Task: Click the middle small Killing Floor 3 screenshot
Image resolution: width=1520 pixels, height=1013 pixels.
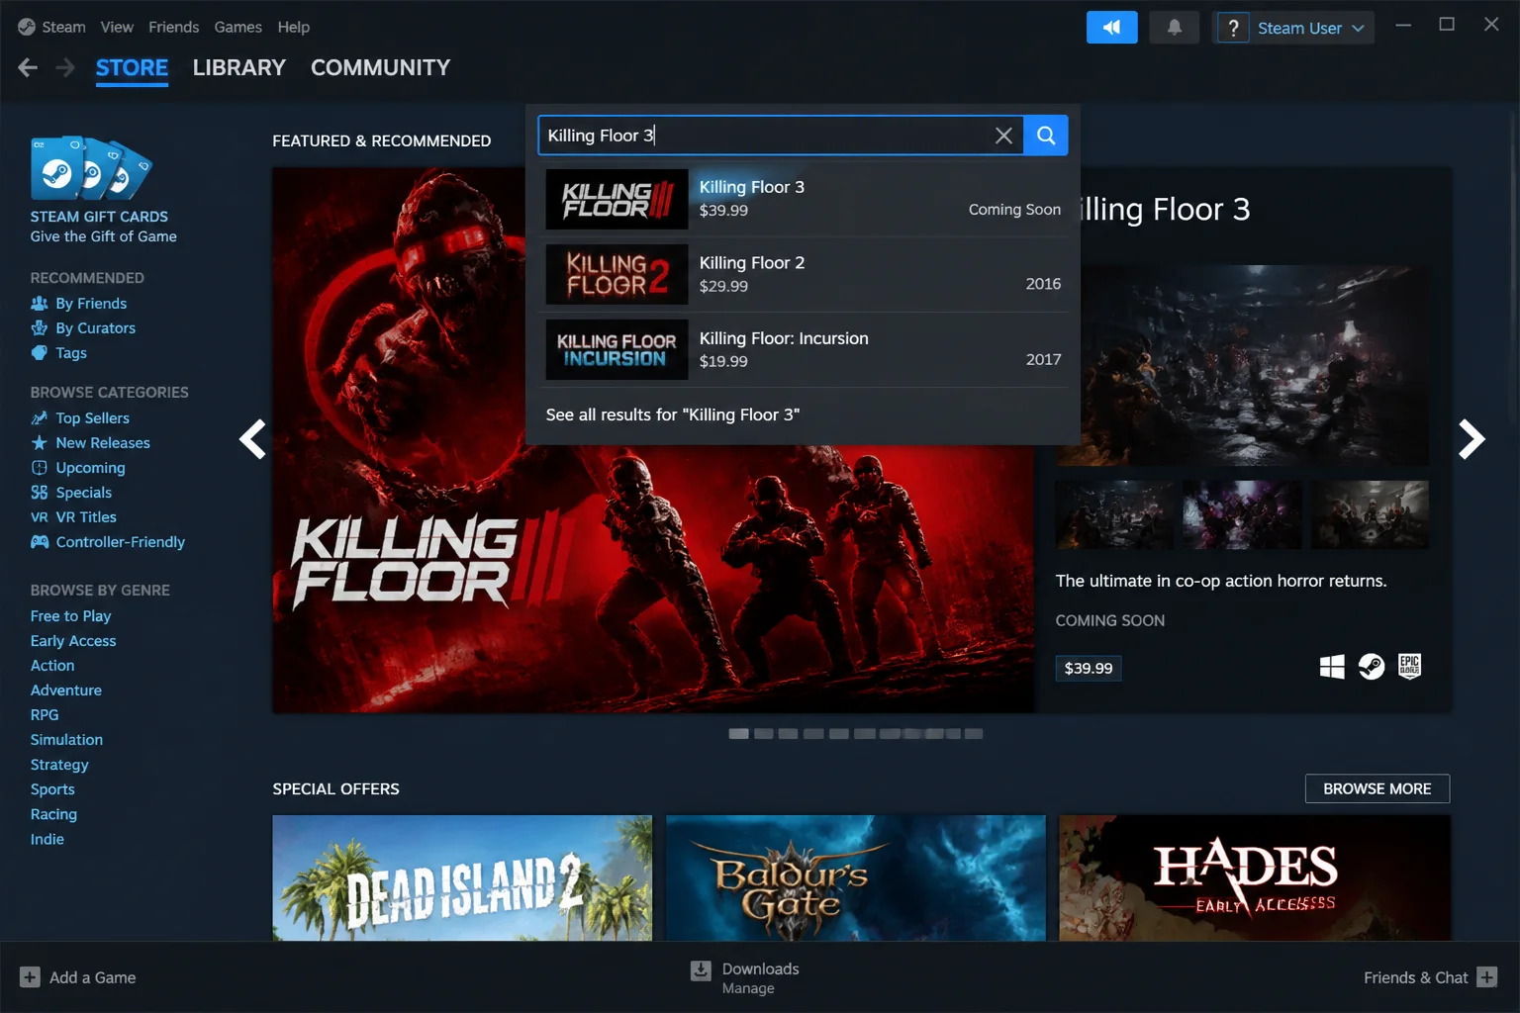Action: 1242,514
